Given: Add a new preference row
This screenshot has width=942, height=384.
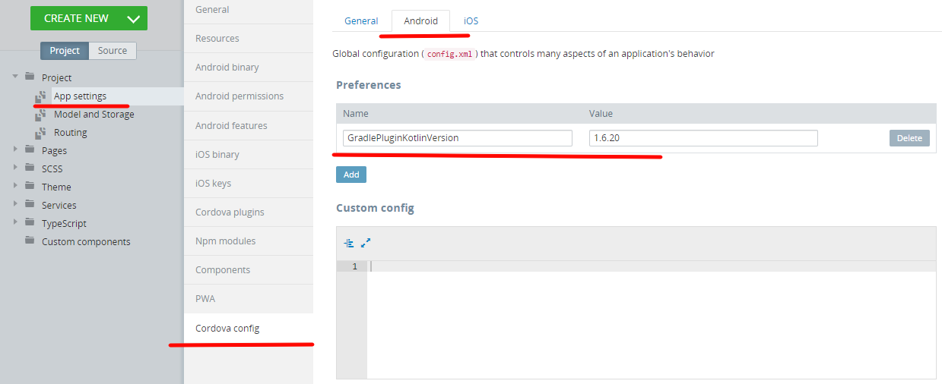Looking at the screenshot, I should pos(351,175).
